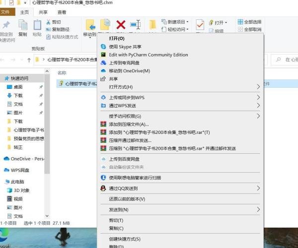Image resolution: width=298 pixels, height=248 pixels.
Task: Open the 文件 ribbon tab
Action: (7, 12)
